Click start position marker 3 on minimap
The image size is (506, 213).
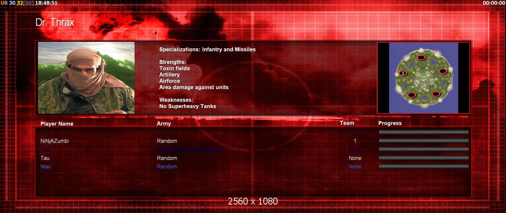pyautogui.click(x=402, y=73)
